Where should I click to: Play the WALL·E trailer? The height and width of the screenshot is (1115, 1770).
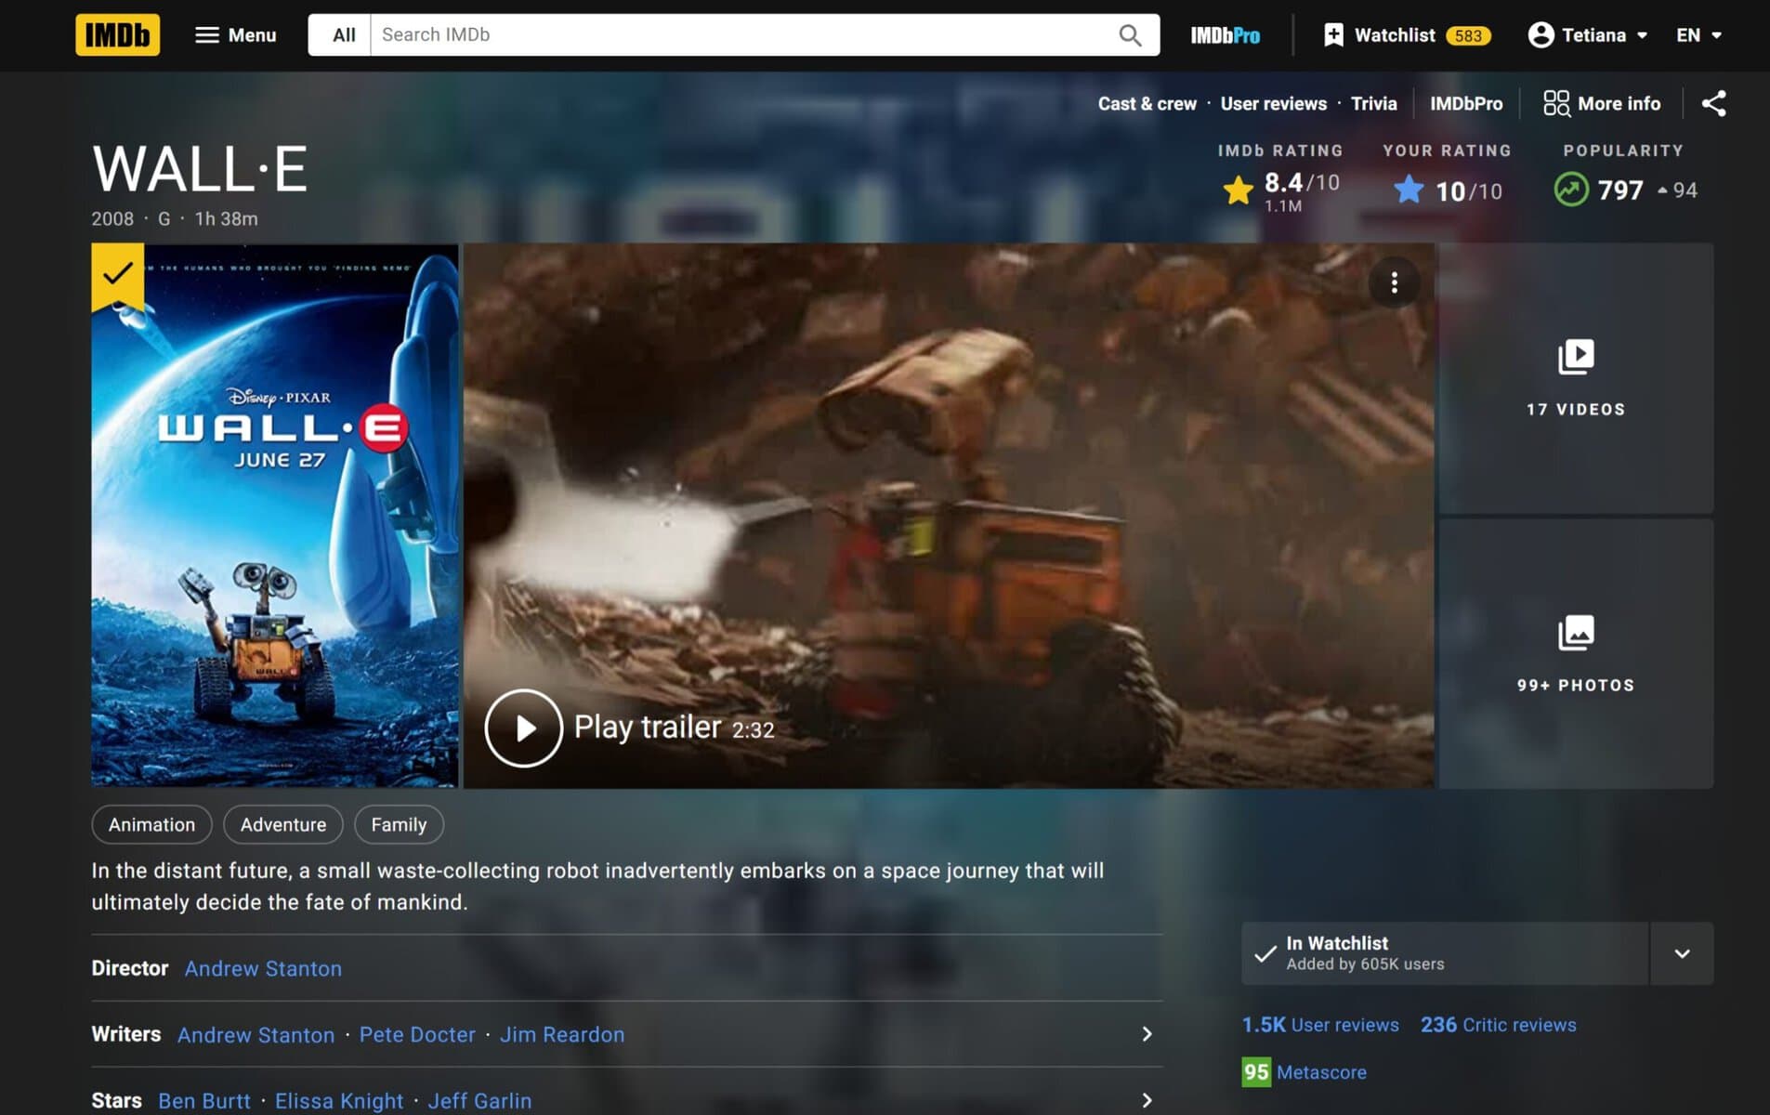point(629,728)
